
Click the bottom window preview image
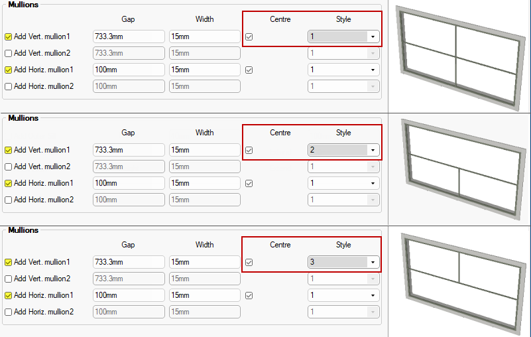coord(459,281)
